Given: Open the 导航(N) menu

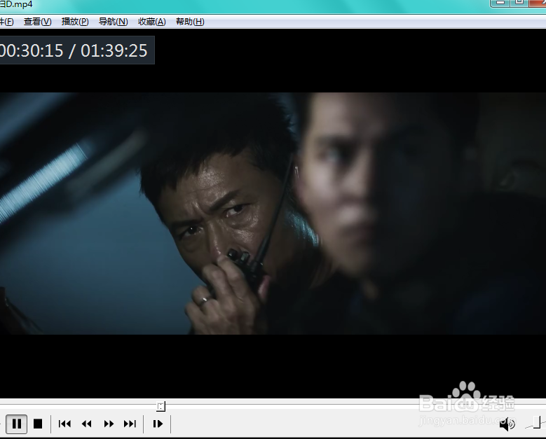Looking at the screenshot, I should [x=113, y=22].
